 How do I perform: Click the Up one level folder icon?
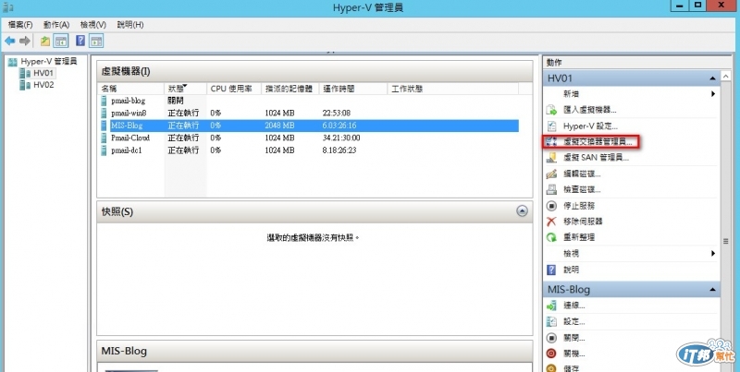tap(44, 41)
